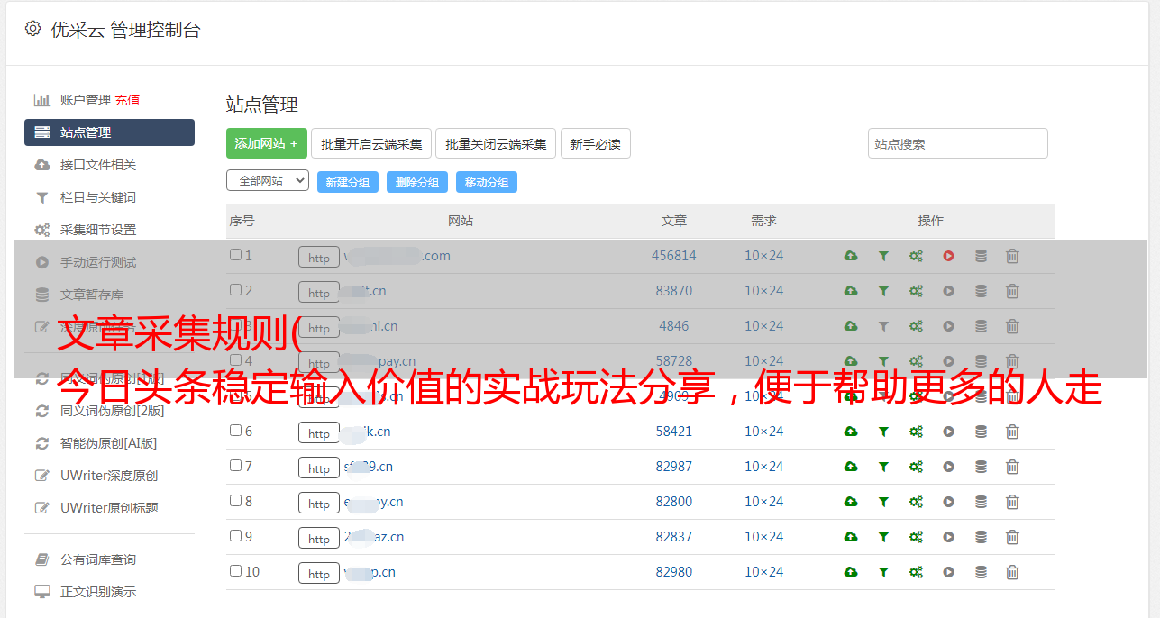Click database icon in row 6
The height and width of the screenshot is (618, 1160).
pos(981,432)
